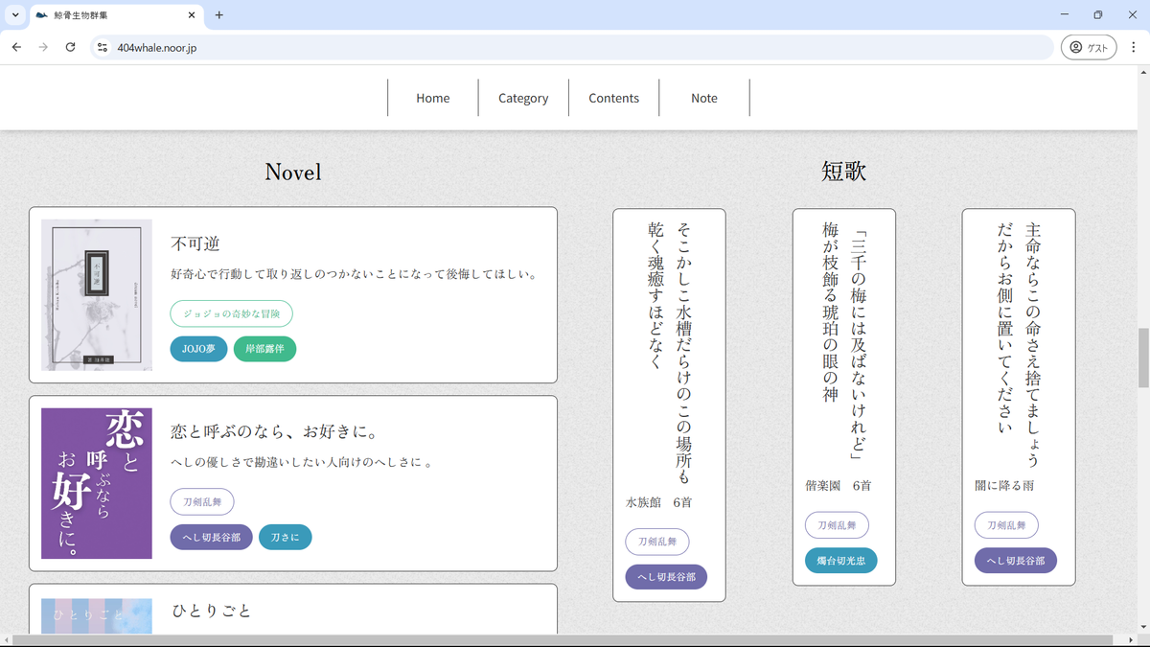
Task: Click the address bar URL field
Action: pos(575,47)
